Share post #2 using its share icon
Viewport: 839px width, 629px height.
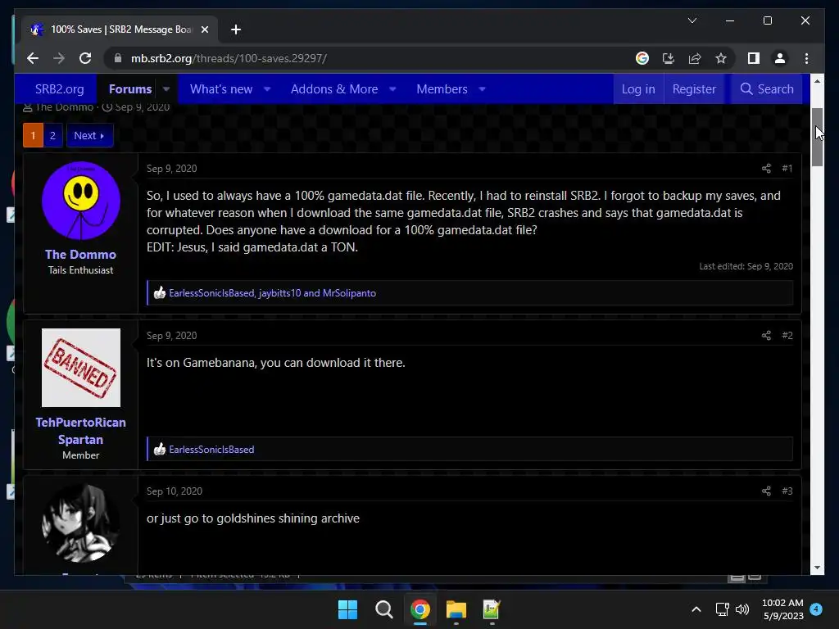tap(766, 335)
